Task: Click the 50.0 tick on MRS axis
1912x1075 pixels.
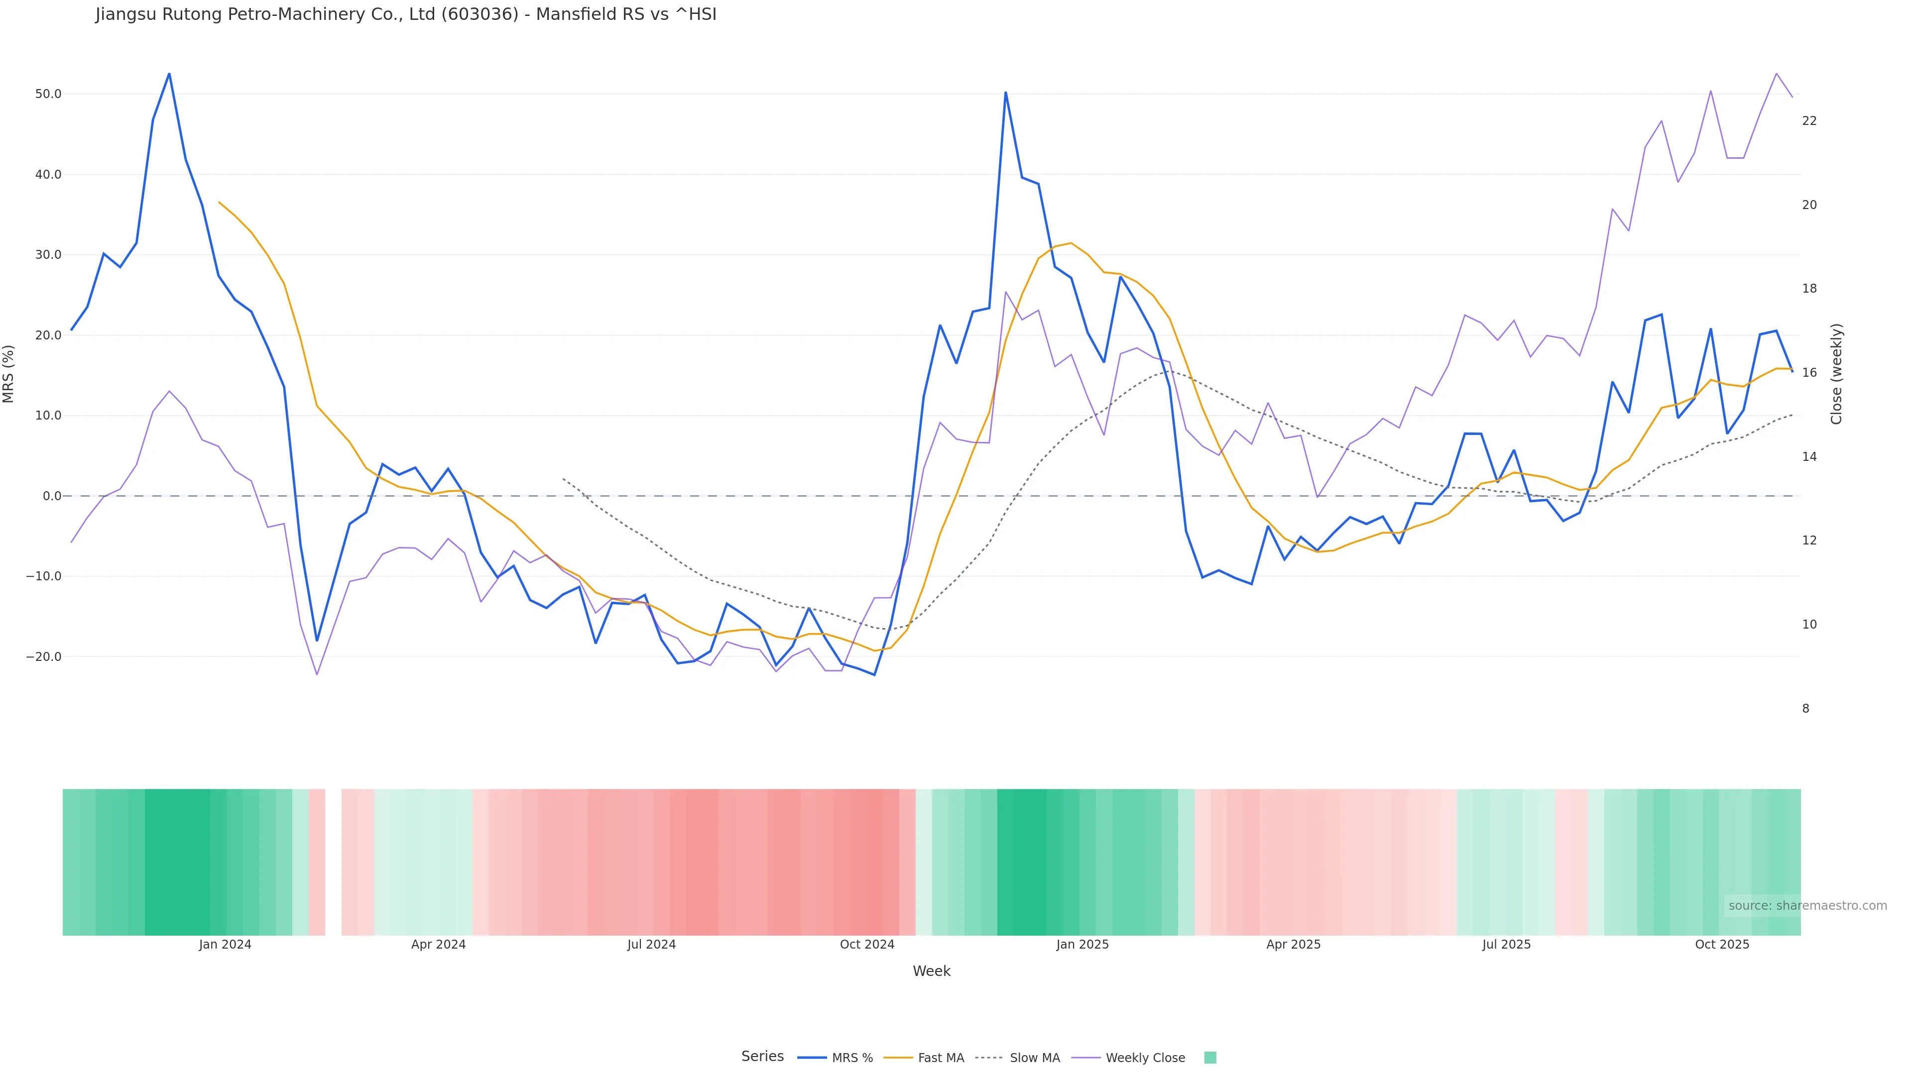Action: click(48, 94)
